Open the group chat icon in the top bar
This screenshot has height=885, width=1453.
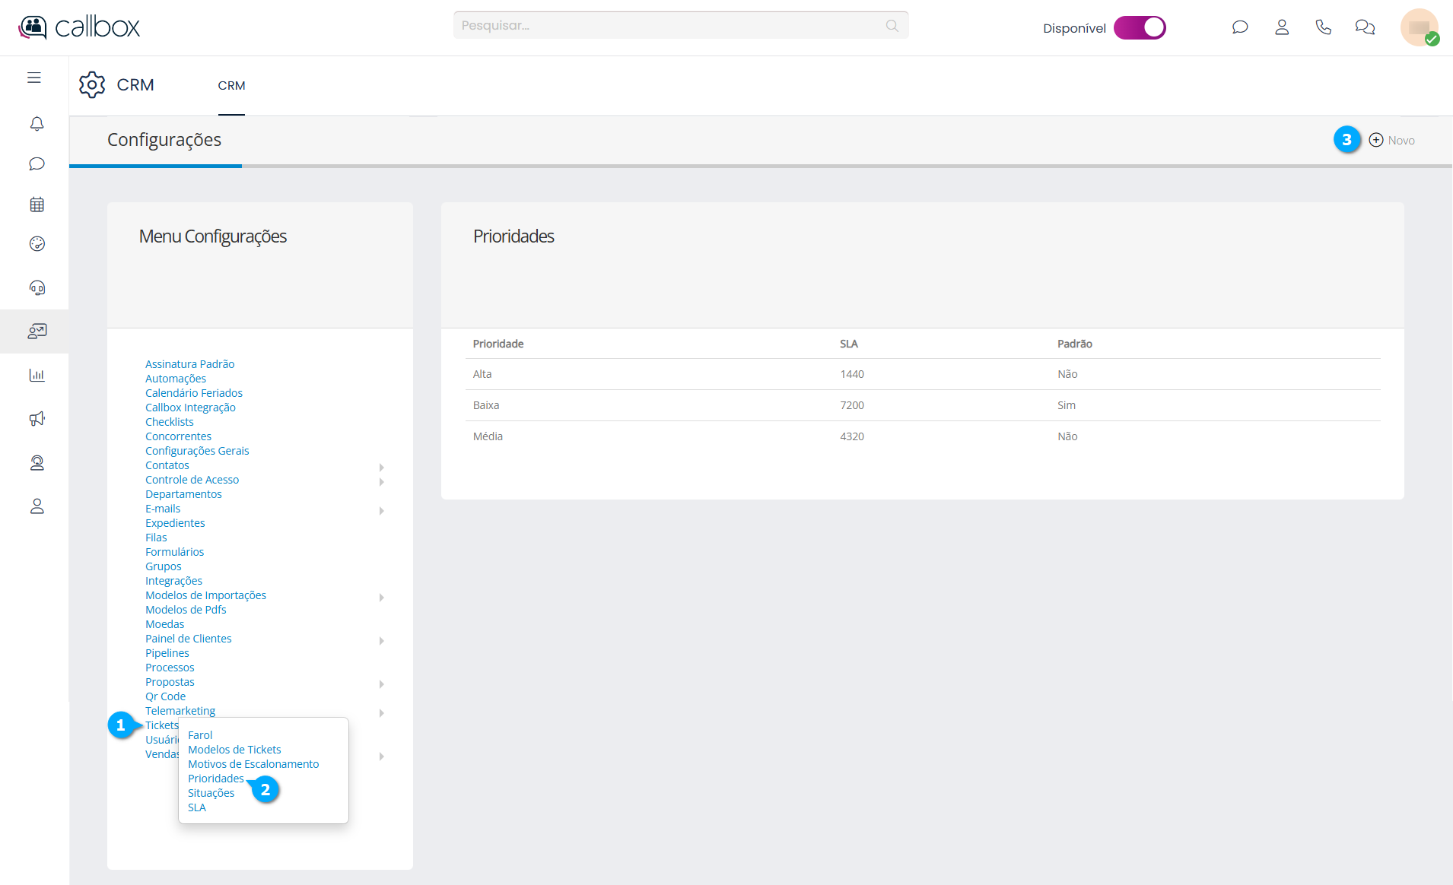(x=1365, y=27)
